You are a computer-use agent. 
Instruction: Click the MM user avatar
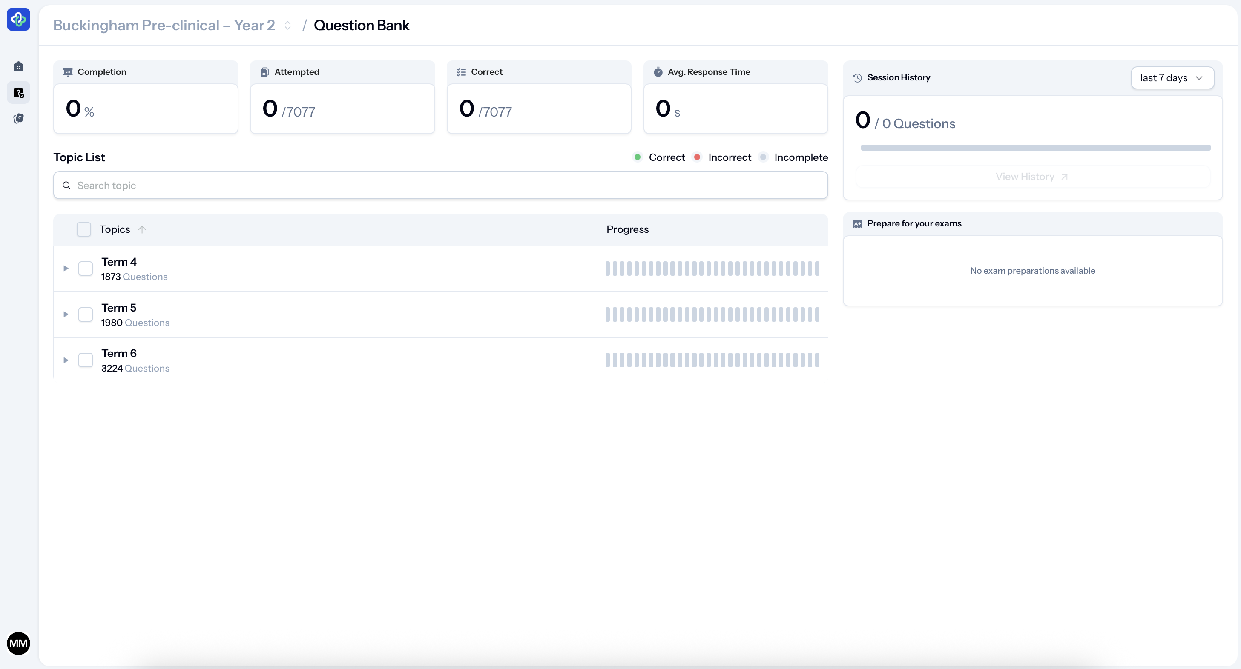click(18, 643)
